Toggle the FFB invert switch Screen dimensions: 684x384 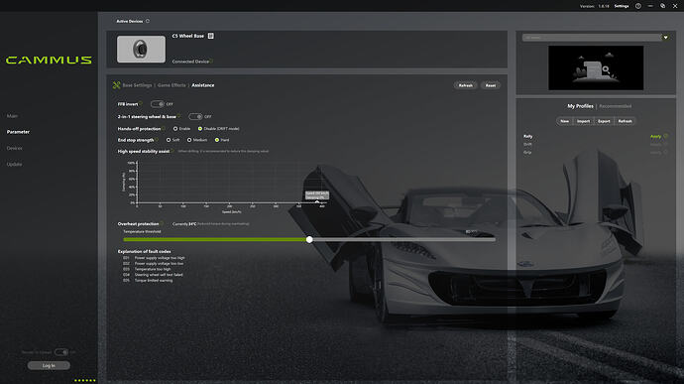click(157, 104)
